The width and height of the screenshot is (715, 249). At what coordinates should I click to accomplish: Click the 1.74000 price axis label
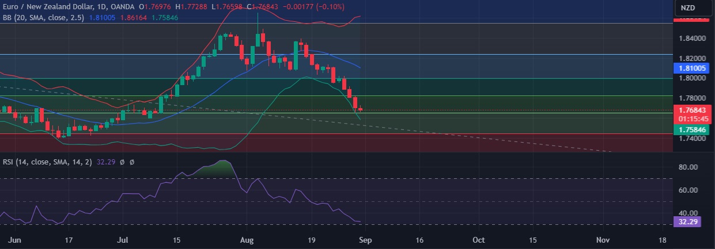(691, 139)
